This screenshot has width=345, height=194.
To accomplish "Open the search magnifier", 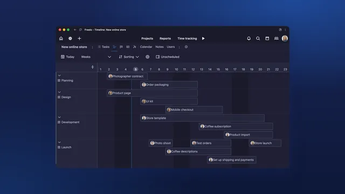I will pyautogui.click(x=258, y=38).
